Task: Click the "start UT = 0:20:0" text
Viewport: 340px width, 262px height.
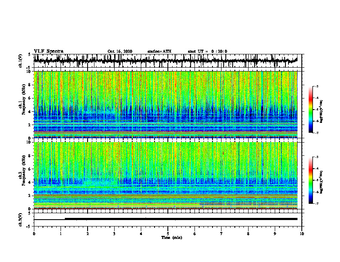Action: coord(207,51)
